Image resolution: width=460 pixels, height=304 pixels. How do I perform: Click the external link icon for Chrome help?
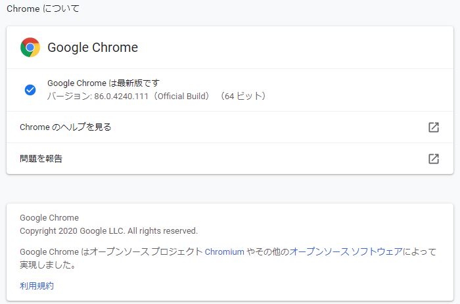(x=433, y=127)
